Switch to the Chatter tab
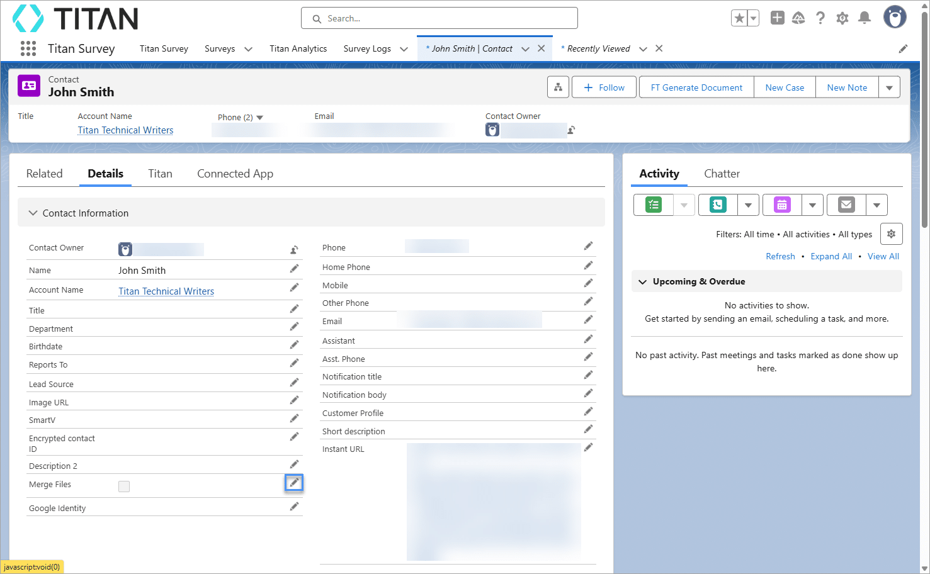 pos(722,174)
